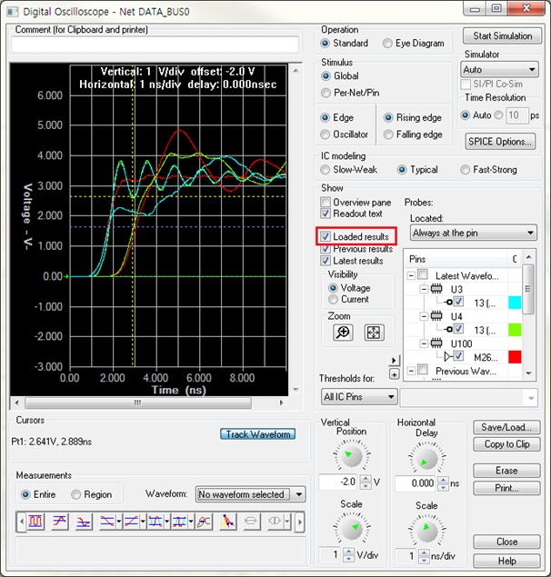Uncheck the Latest results checkbox
Image resolution: width=551 pixels, height=577 pixels.
pyautogui.click(x=325, y=261)
